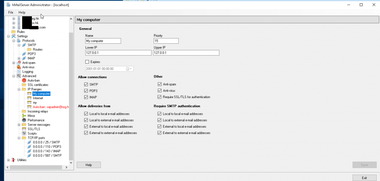Click the Advanced magnifier icon

(x=19, y=76)
